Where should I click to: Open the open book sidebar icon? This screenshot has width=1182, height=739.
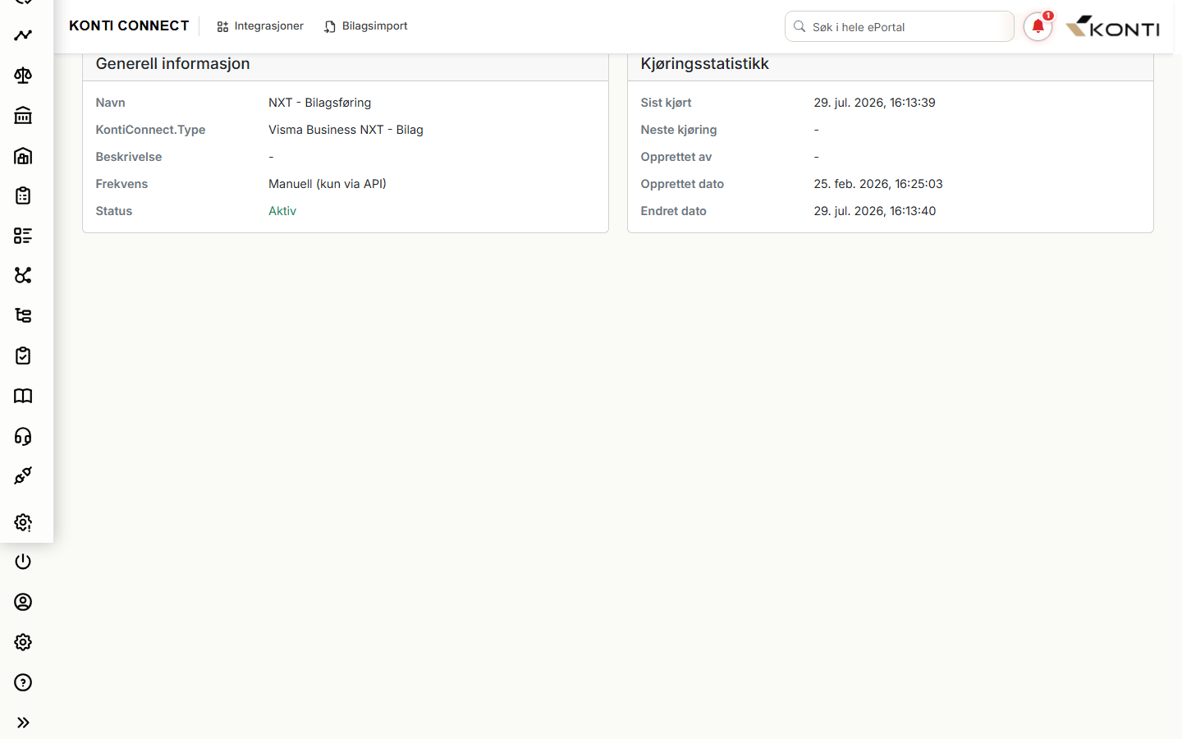23,396
